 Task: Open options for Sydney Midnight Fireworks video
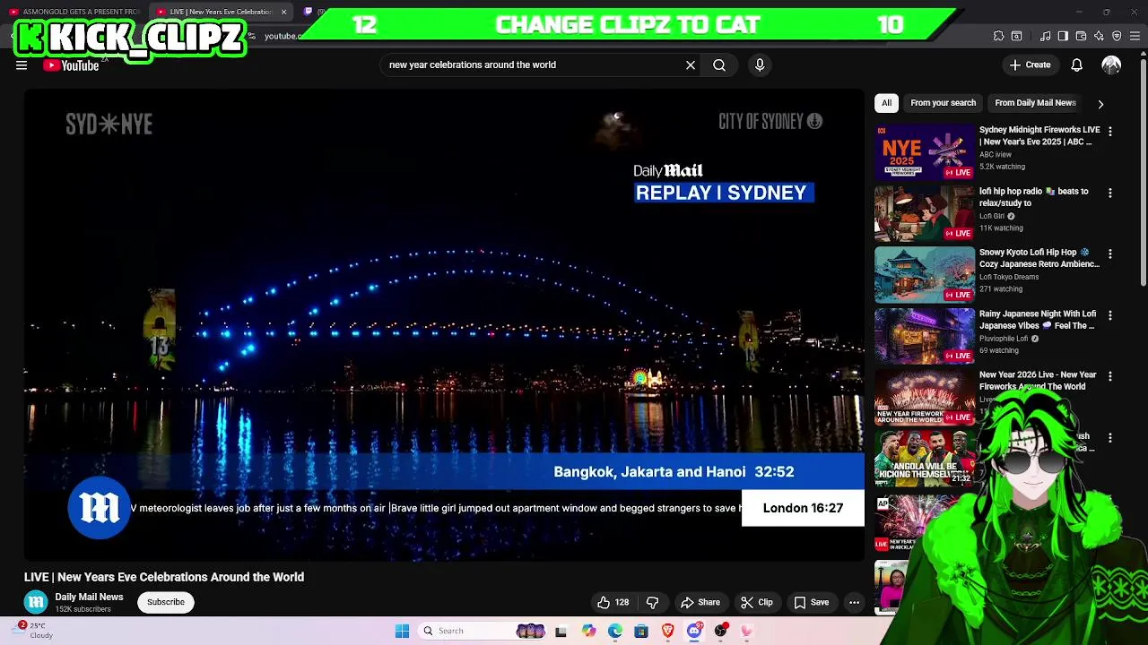pos(1110,132)
